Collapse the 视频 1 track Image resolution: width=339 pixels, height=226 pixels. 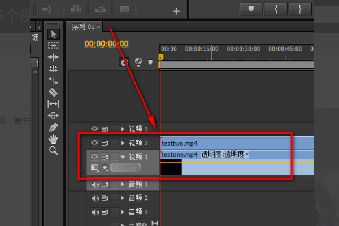point(123,157)
